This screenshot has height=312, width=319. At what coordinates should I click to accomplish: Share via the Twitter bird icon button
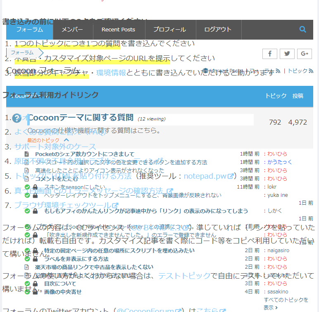tap(287, 54)
